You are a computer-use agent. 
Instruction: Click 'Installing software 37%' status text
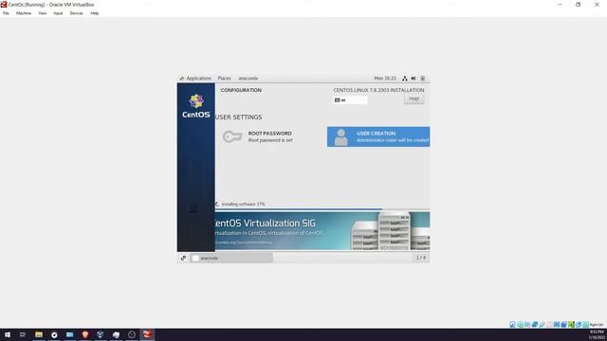243,205
